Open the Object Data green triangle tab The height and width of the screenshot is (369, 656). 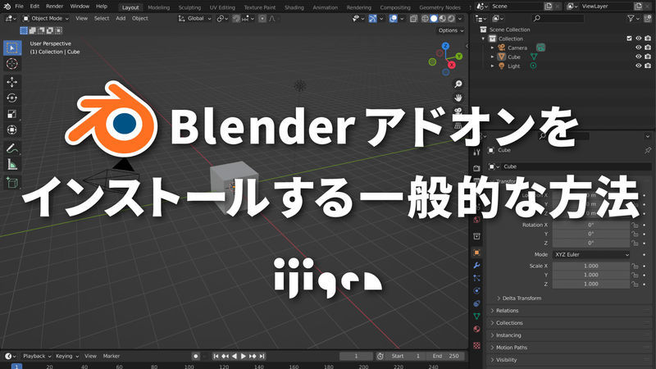click(476, 317)
